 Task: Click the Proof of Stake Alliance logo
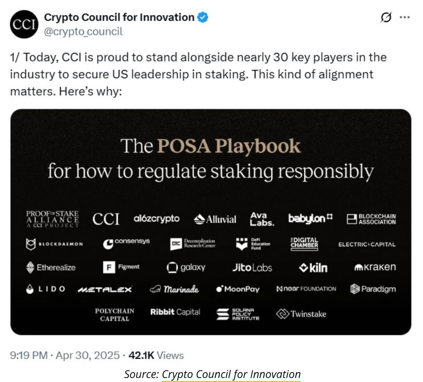point(52,219)
